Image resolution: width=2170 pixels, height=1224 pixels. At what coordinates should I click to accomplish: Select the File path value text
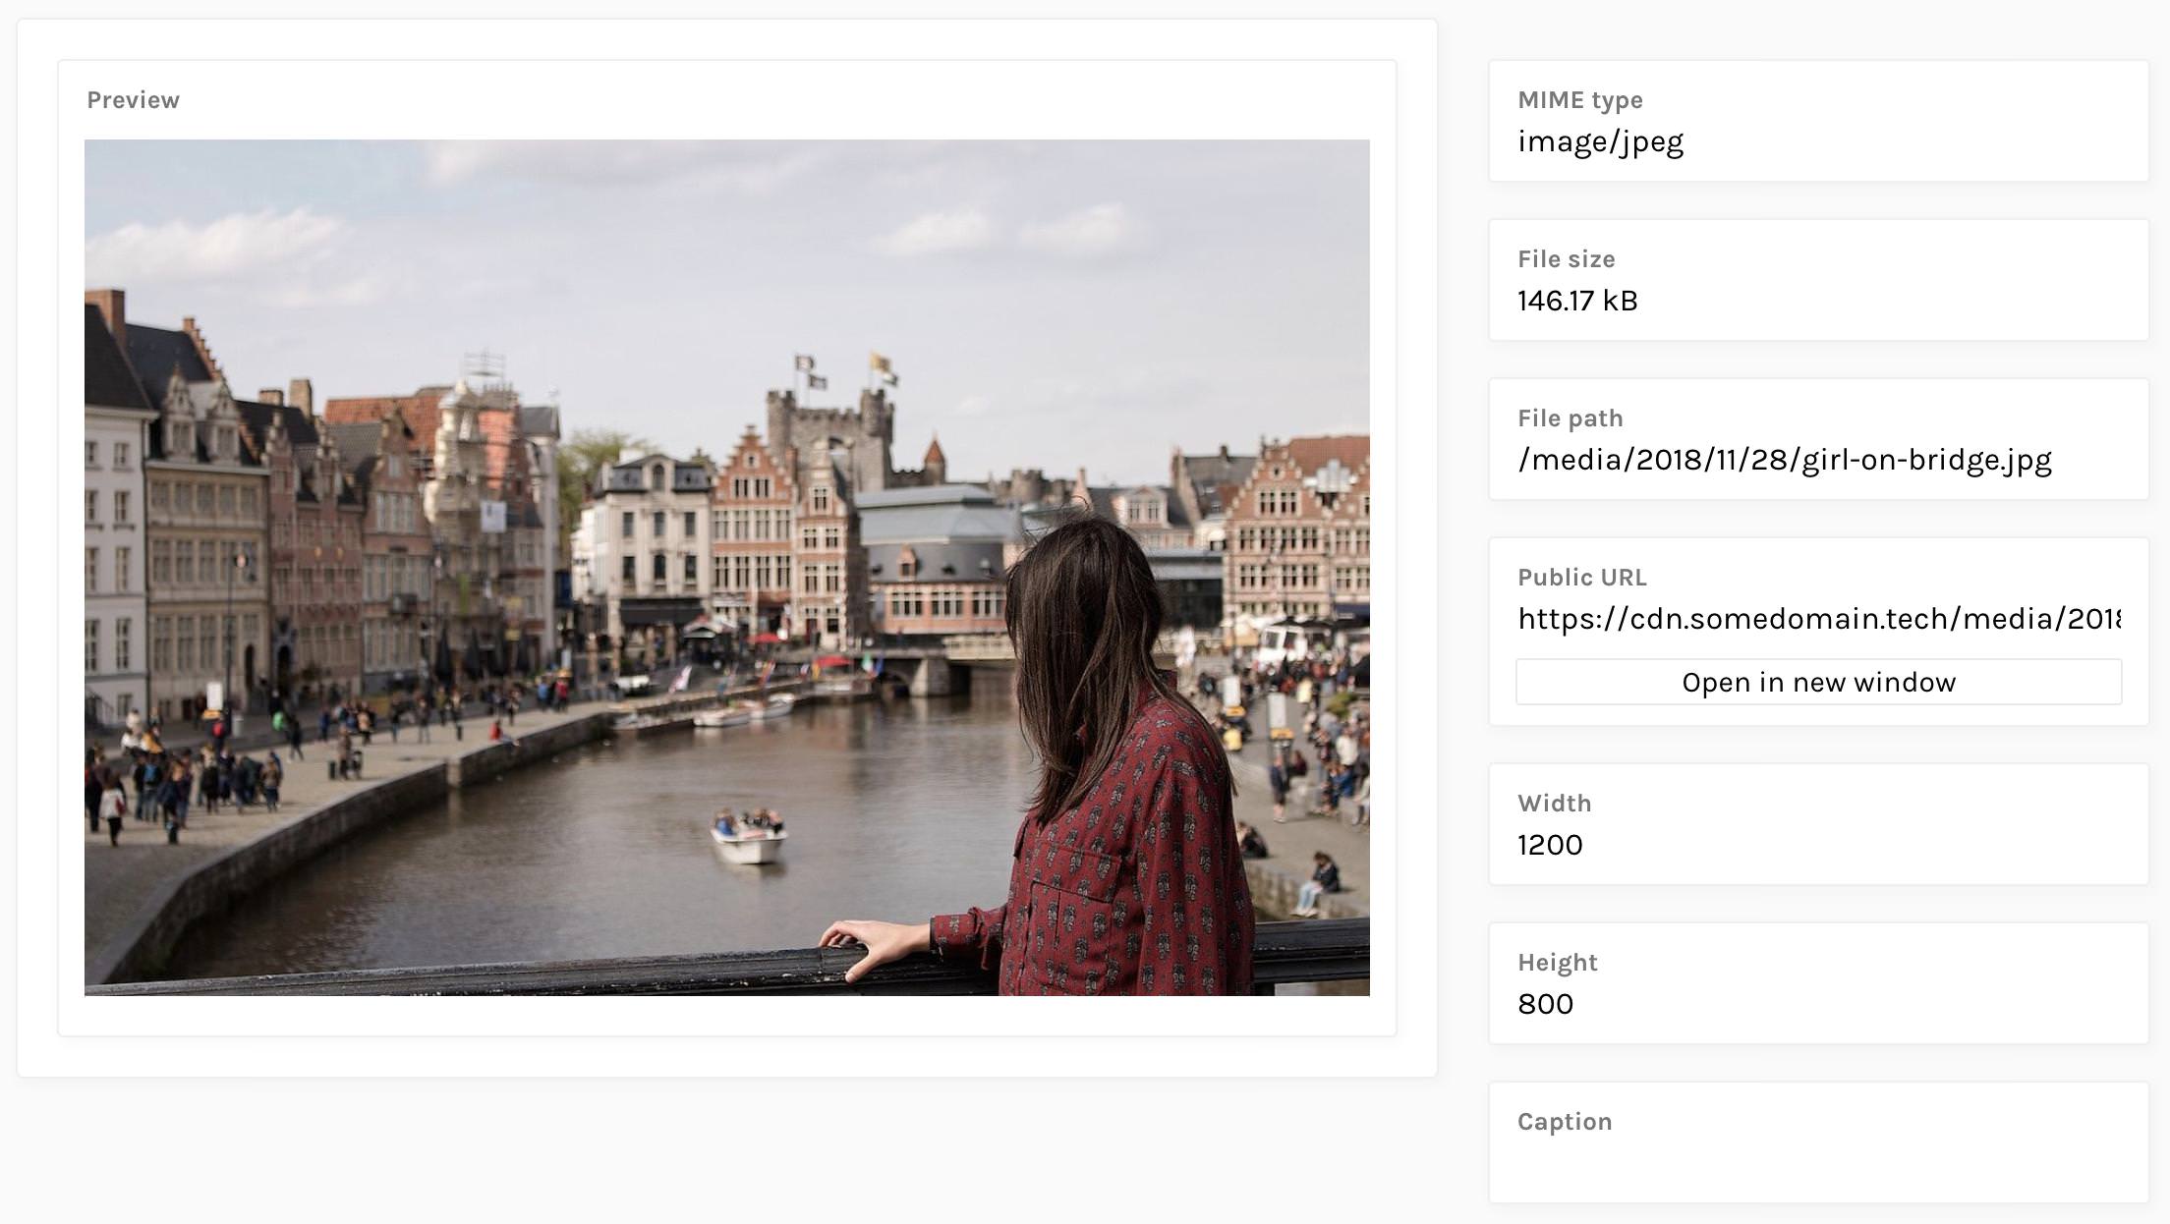[x=1784, y=460]
